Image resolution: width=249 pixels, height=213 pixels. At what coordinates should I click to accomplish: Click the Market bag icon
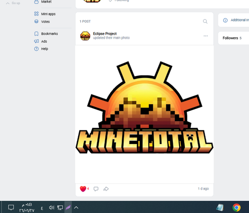(x=36, y=2)
